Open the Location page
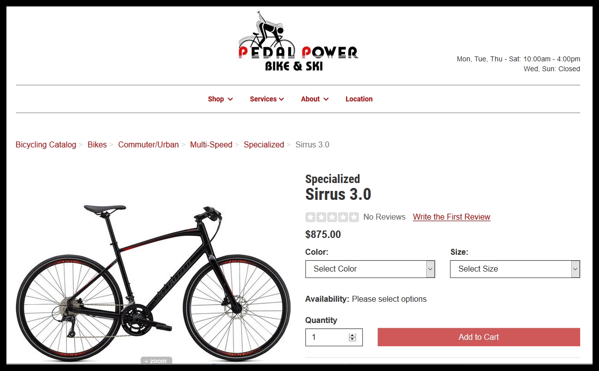Viewport: 599px width, 371px height. coord(359,99)
